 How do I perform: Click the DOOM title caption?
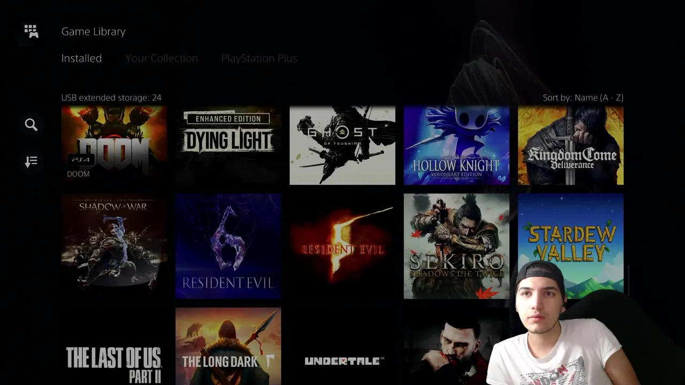tap(78, 174)
